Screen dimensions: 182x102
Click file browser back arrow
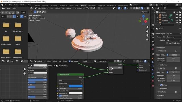click(x=3, y=13)
